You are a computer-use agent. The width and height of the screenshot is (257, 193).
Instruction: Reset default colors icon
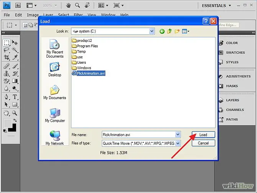5,131
